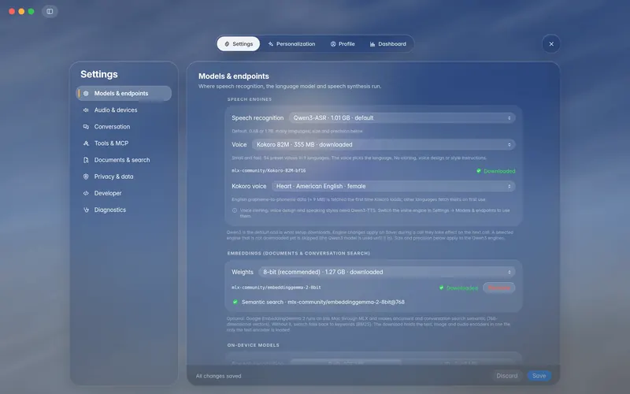This screenshot has width=630, height=394.
Task: Open Audio & devices settings
Action: tap(124, 110)
